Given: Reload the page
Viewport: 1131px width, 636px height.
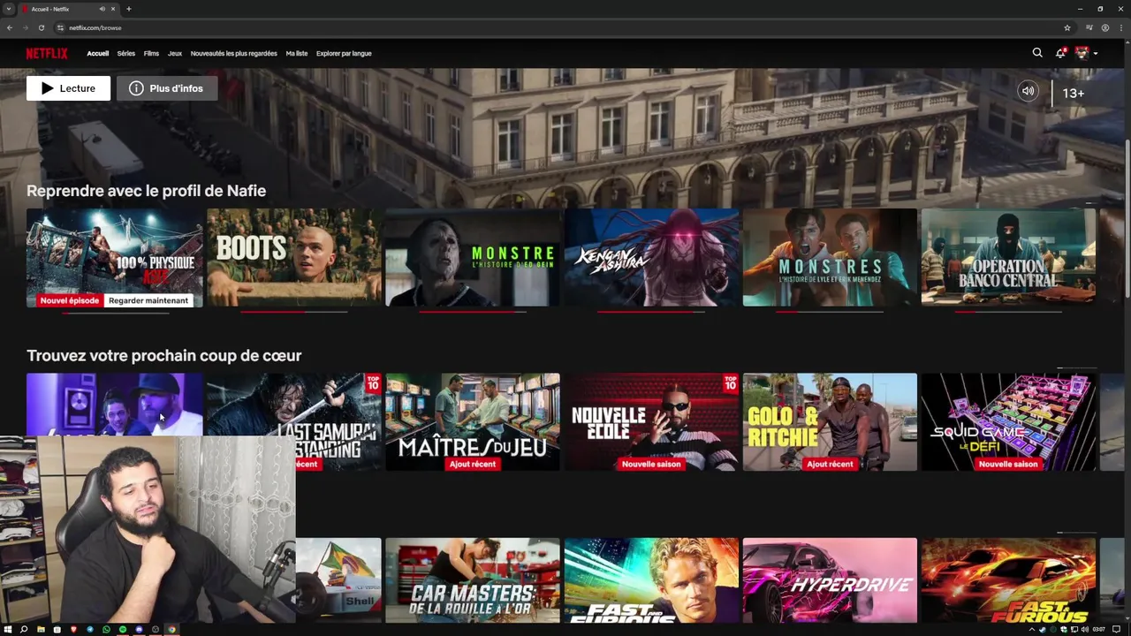Looking at the screenshot, I should [42, 27].
